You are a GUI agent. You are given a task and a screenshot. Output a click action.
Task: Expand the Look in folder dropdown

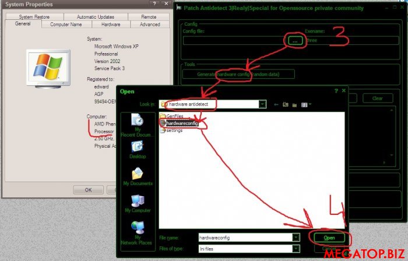tap(262, 105)
